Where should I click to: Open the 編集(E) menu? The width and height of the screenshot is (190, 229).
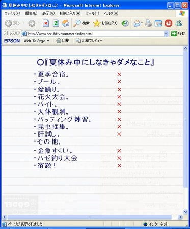pos(31,13)
